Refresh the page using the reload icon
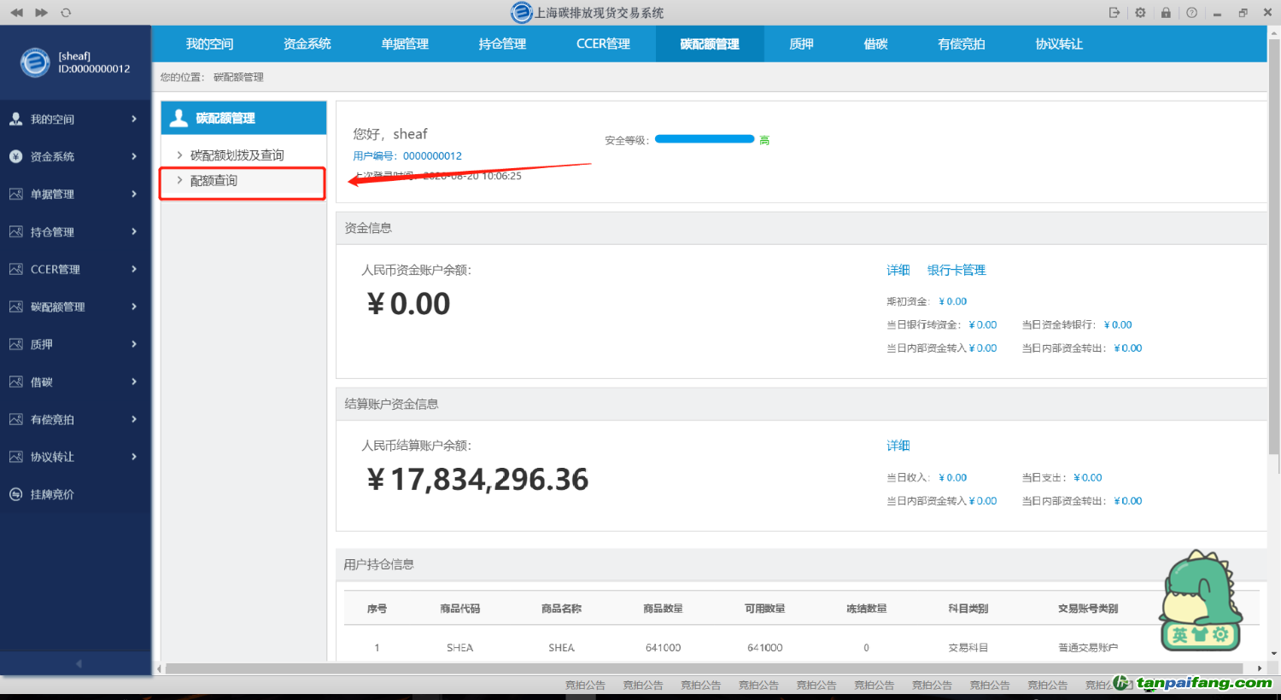Viewport: 1281px width, 700px height. (x=66, y=13)
